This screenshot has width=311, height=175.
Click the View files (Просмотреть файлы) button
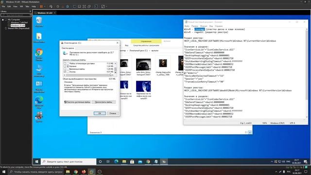click(104, 102)
